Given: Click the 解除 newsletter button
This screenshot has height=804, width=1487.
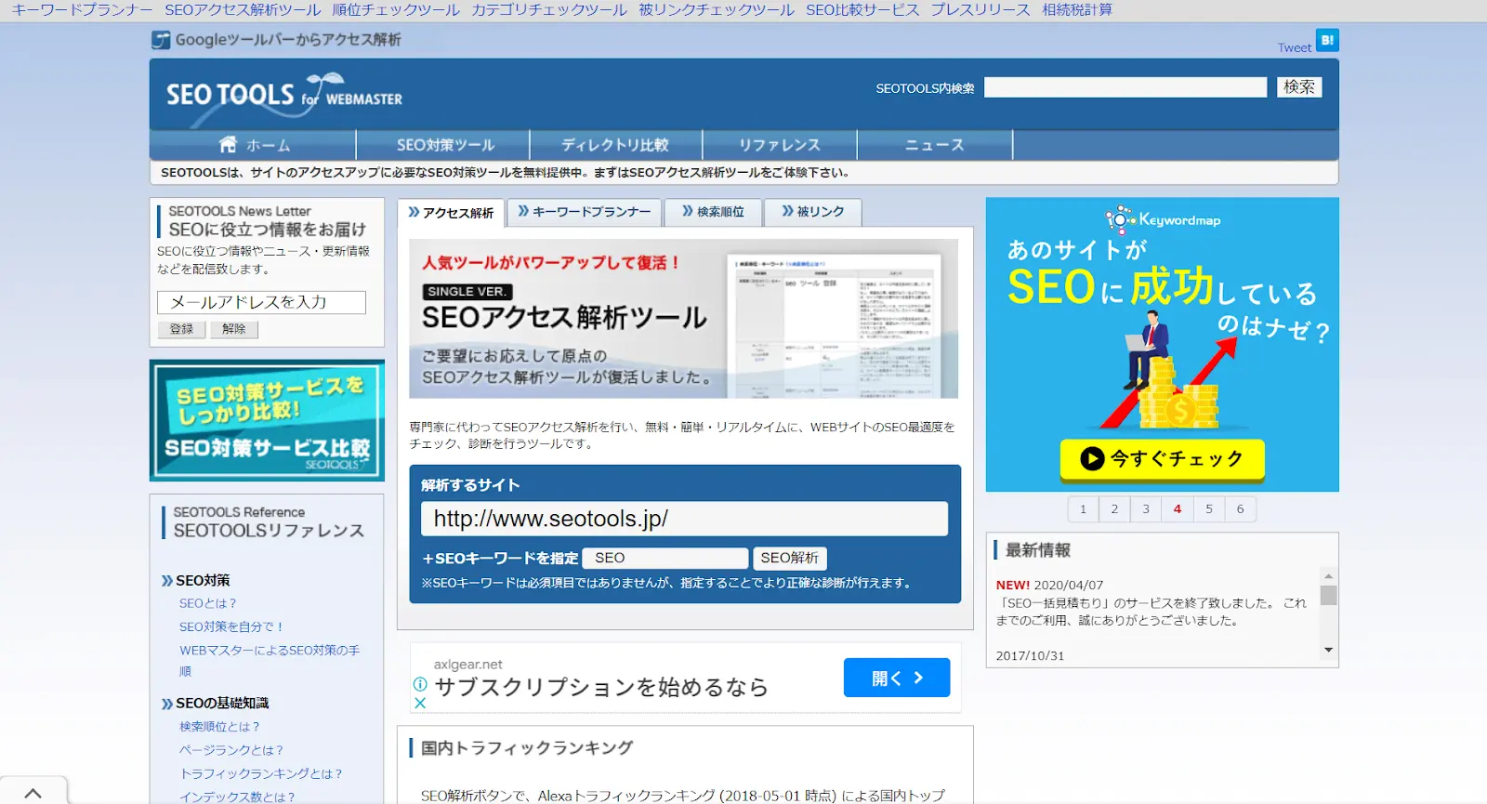Looking at the screenshot, I should pos(234,329).
